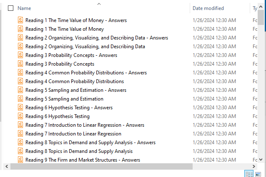Click PDF icon of Reading 1 Time Value of Money - Answers
Viewport: 266px width, 177px height.
pyautogui.click(x=21, y=20)
